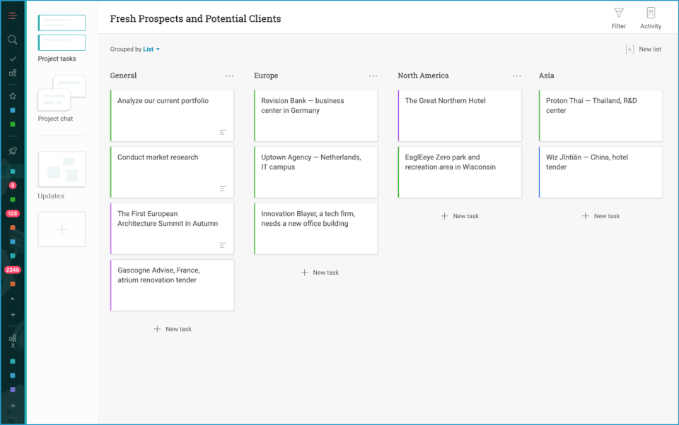The width and height of the screenshot is (679, 425).
Task: Open the 123 unread badge item
Action: click(13, 213)
